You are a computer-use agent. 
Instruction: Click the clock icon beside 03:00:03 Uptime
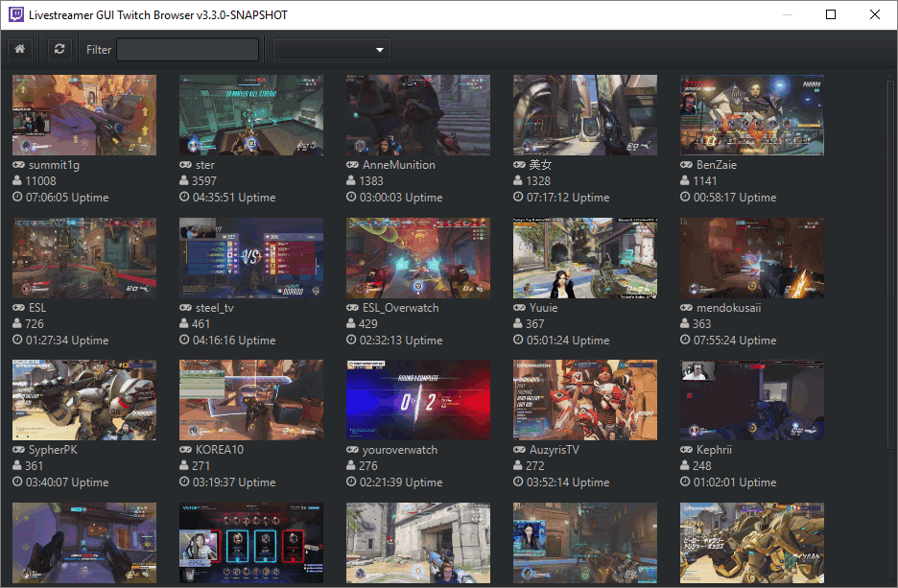point(352,198)
